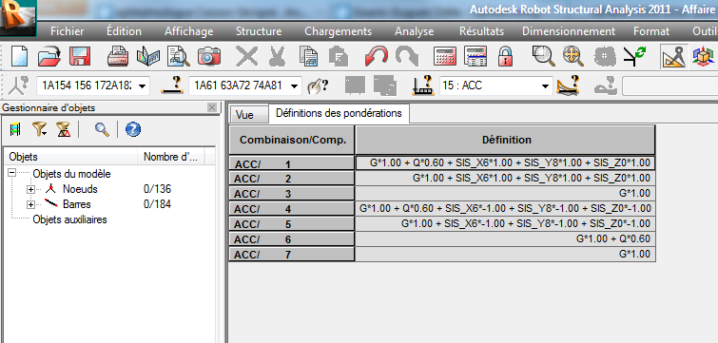Start calculations with the calculator icon

pos(445,57)
